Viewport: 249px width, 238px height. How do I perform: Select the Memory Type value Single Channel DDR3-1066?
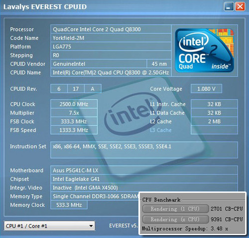[95, 196]
